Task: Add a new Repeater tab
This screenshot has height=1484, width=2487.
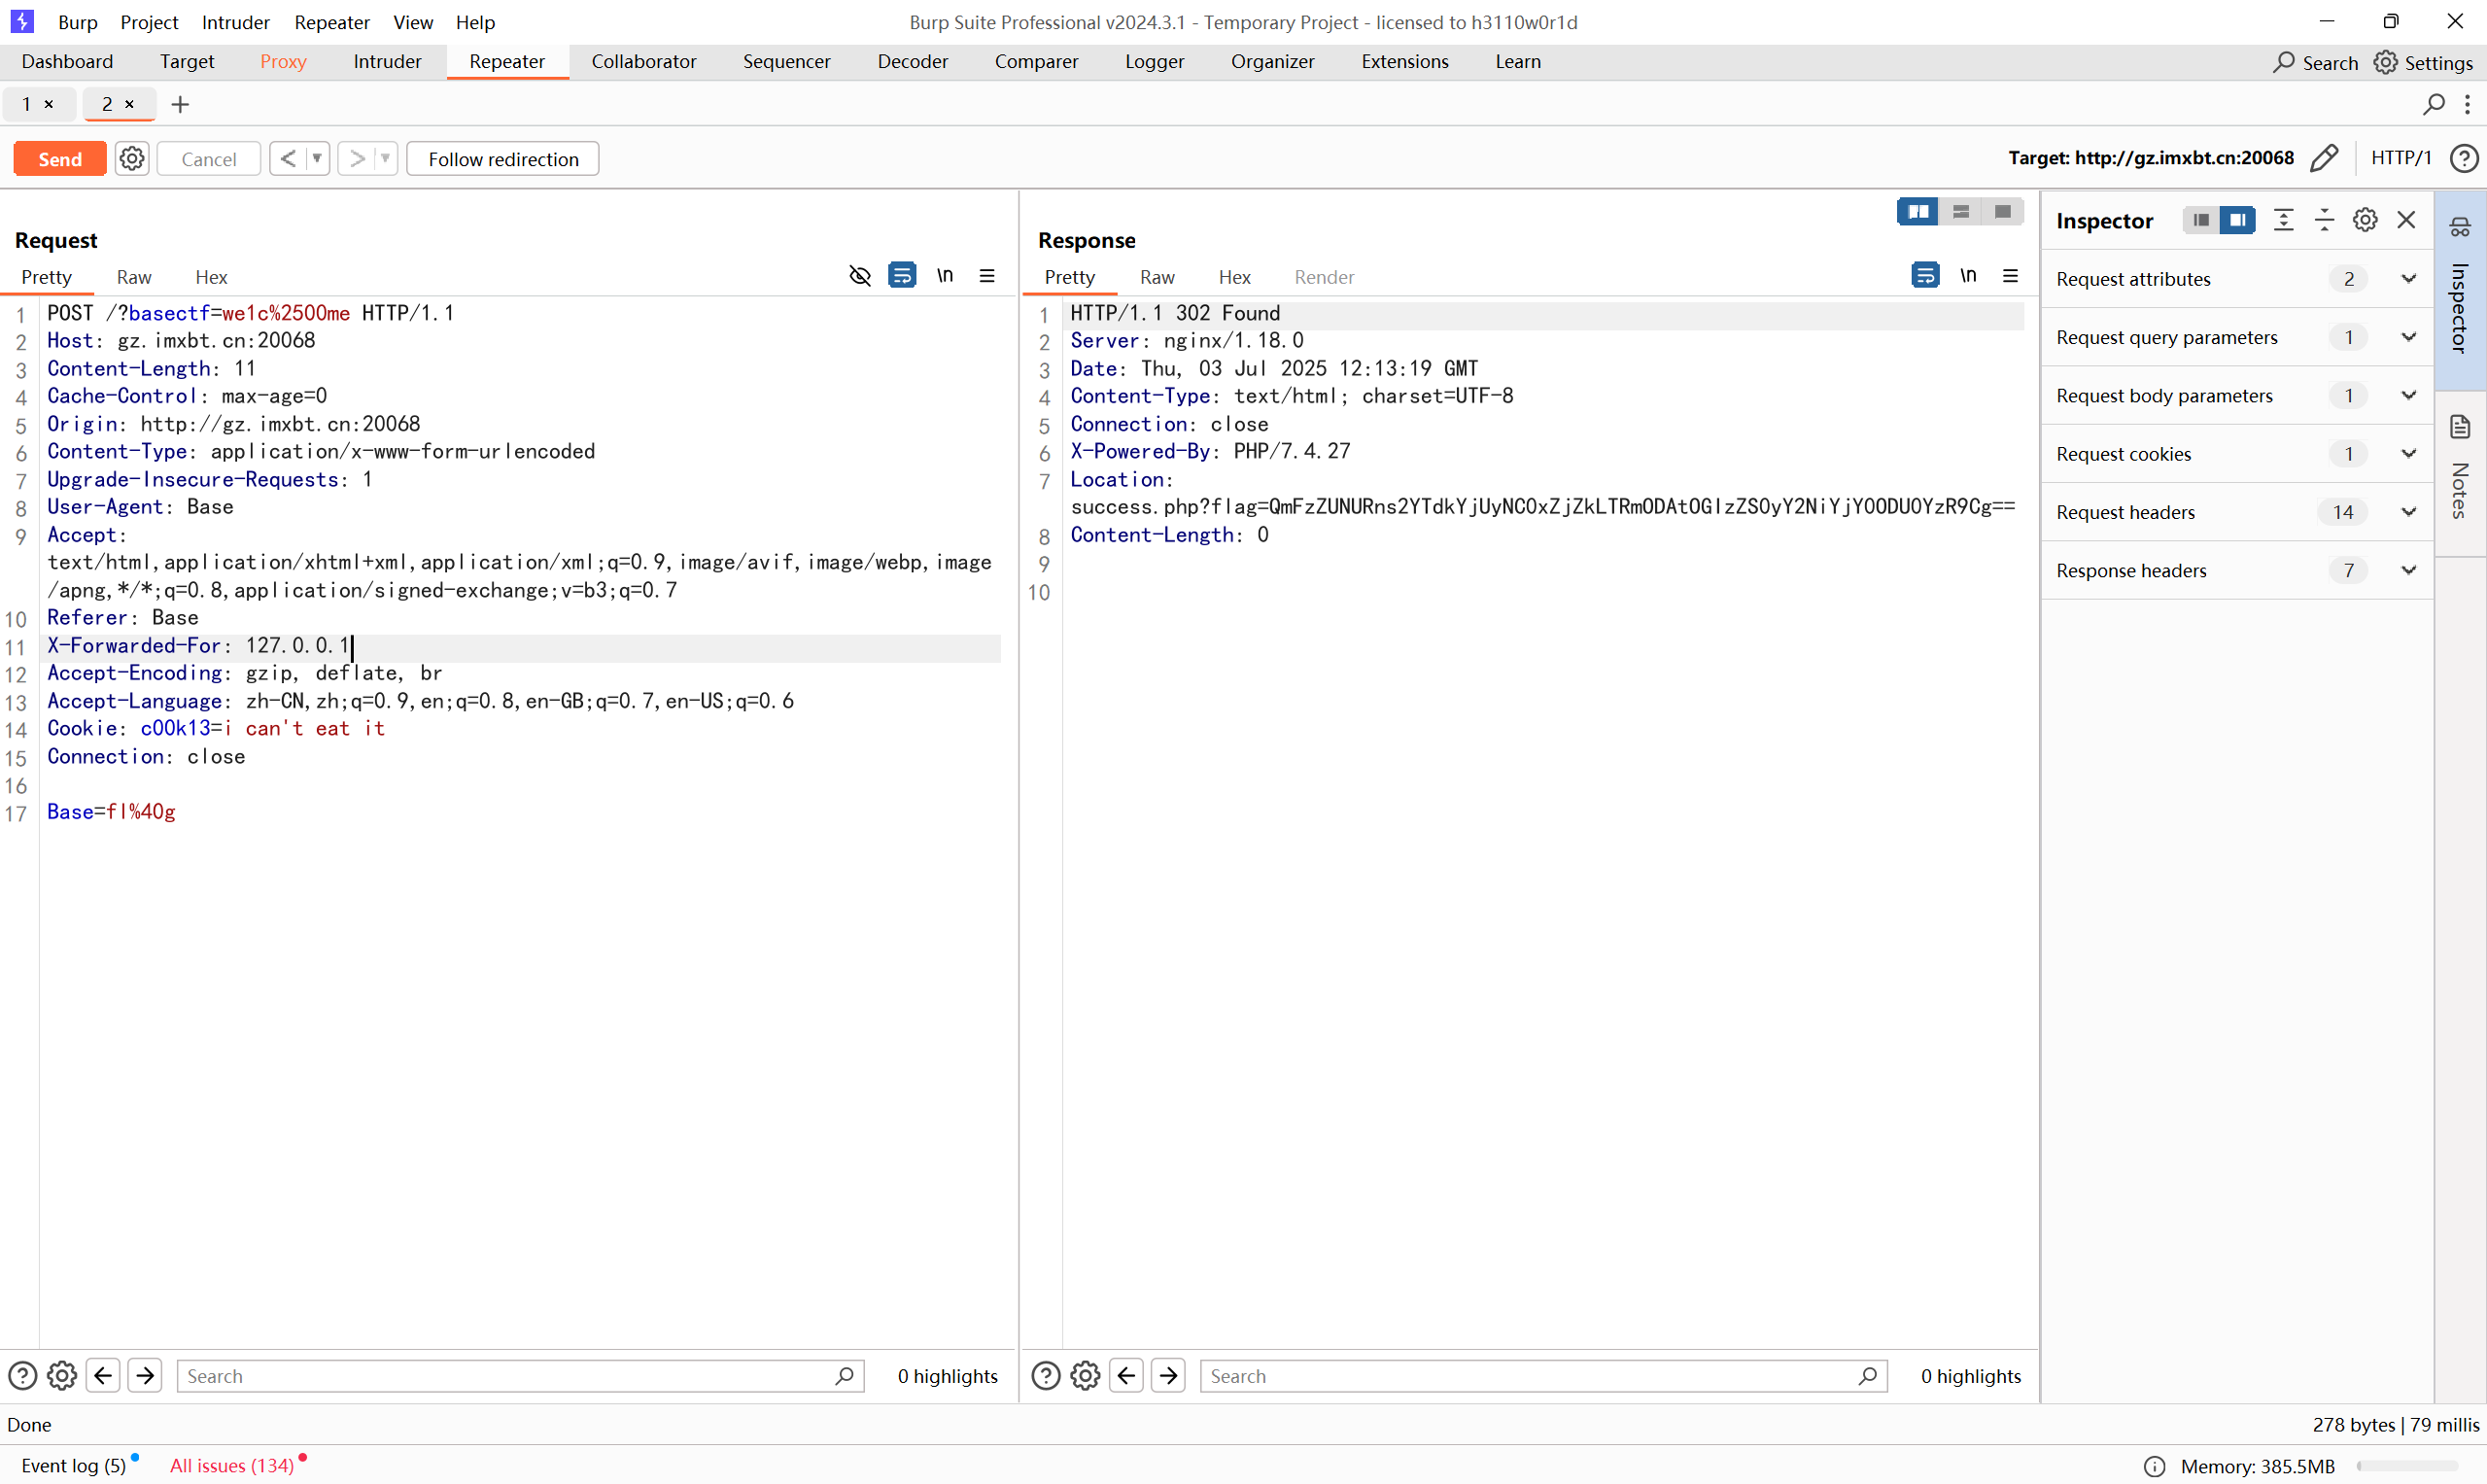Action: click(x=180, y=104)
